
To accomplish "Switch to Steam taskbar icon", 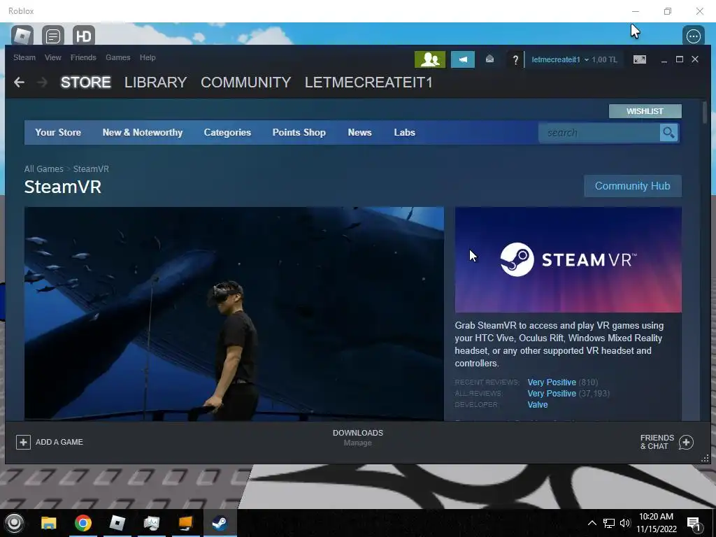I will (220, 523).
